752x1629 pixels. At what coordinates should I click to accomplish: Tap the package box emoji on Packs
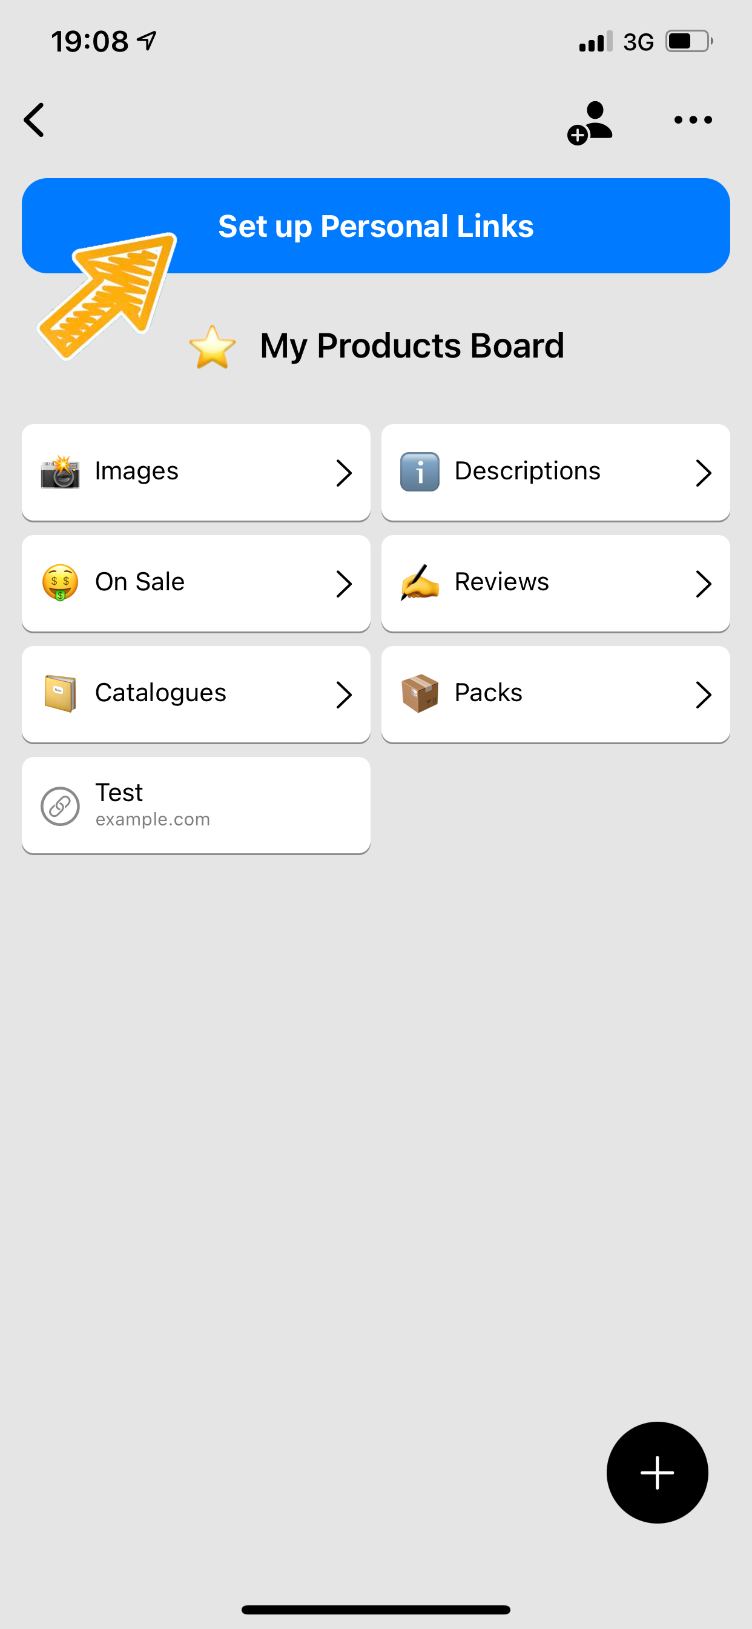coord(420,694)
